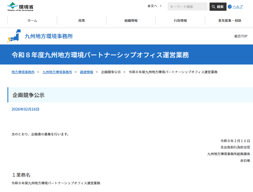The image size is (253, 192).
Task: Jump to main content via 本文へ chevron
Action: pyautogui.click(x=160, y=6)
